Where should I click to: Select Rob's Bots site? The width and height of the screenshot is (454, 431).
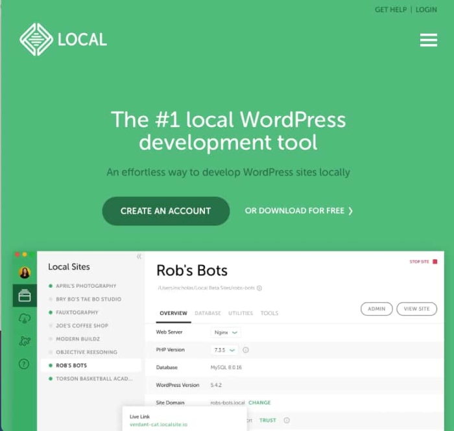tap(91, 366)
